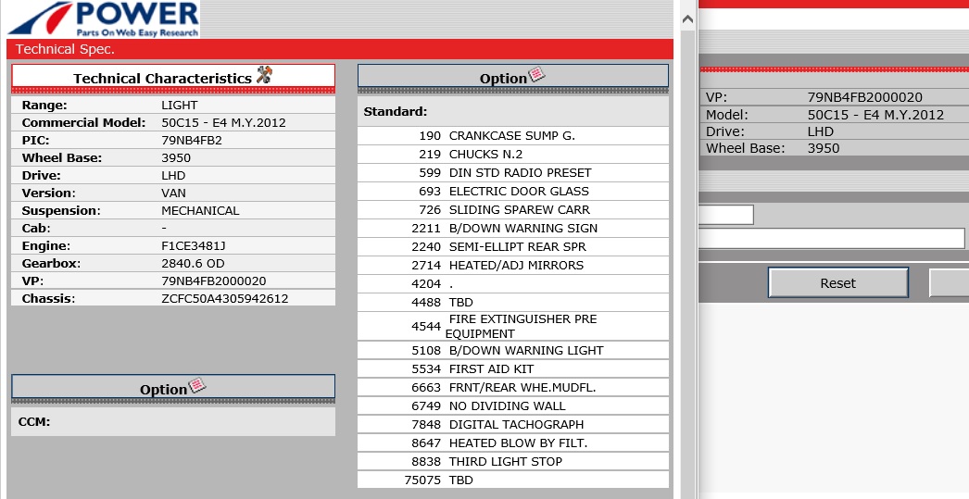
Task: Click the Suspension value 'MECHANICAL'
Action: coord(200,210)
